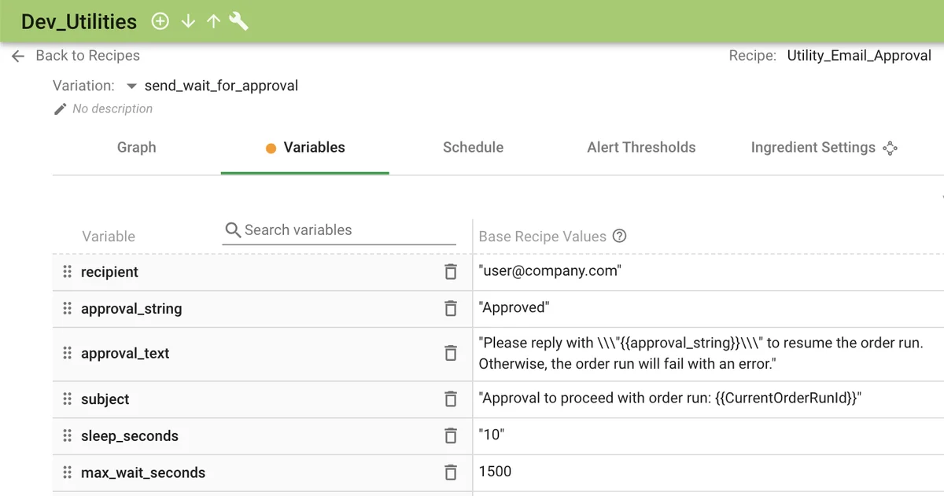Click the plus circle icon beside Dev_Utilities

coord(160,22)
